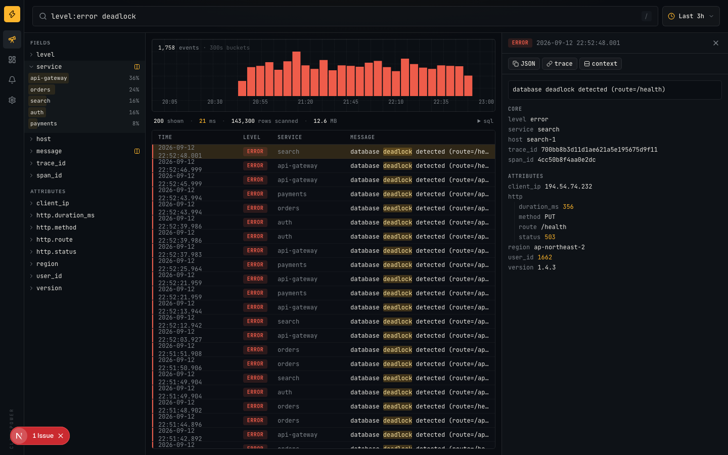Expand the http.status attribute

click(85, 252)
